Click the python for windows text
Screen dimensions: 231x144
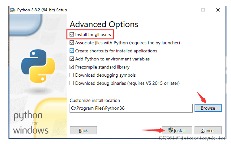31,123
